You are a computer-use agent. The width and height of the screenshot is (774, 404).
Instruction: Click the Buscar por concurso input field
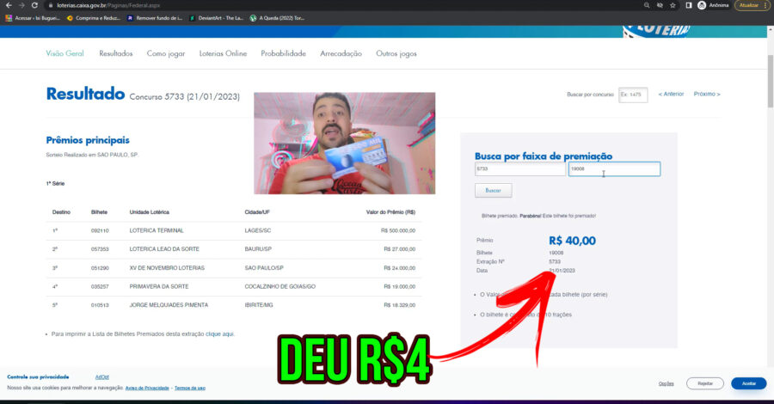coord(633,95)
